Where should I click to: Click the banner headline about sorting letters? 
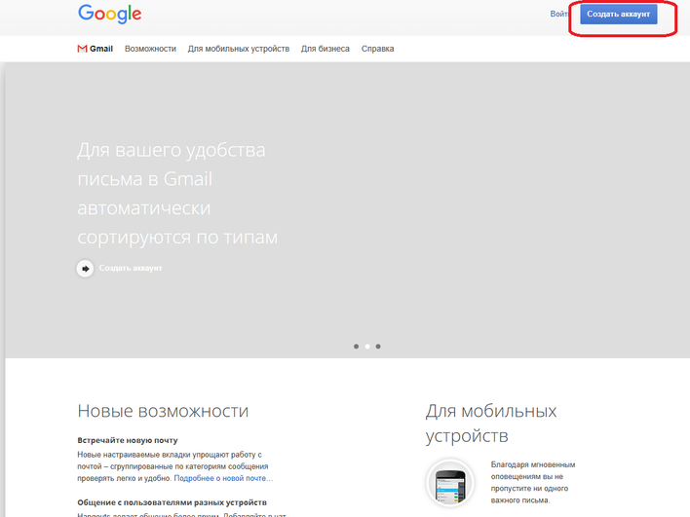pyautogui.click(x=177, y=194)
